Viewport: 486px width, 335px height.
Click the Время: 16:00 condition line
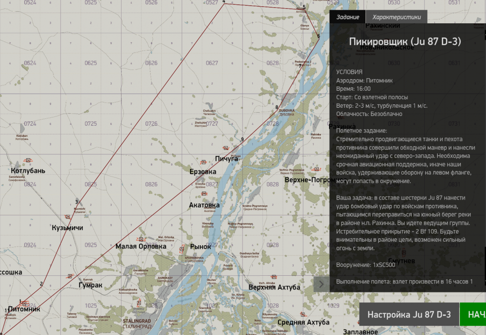(353, 89)
